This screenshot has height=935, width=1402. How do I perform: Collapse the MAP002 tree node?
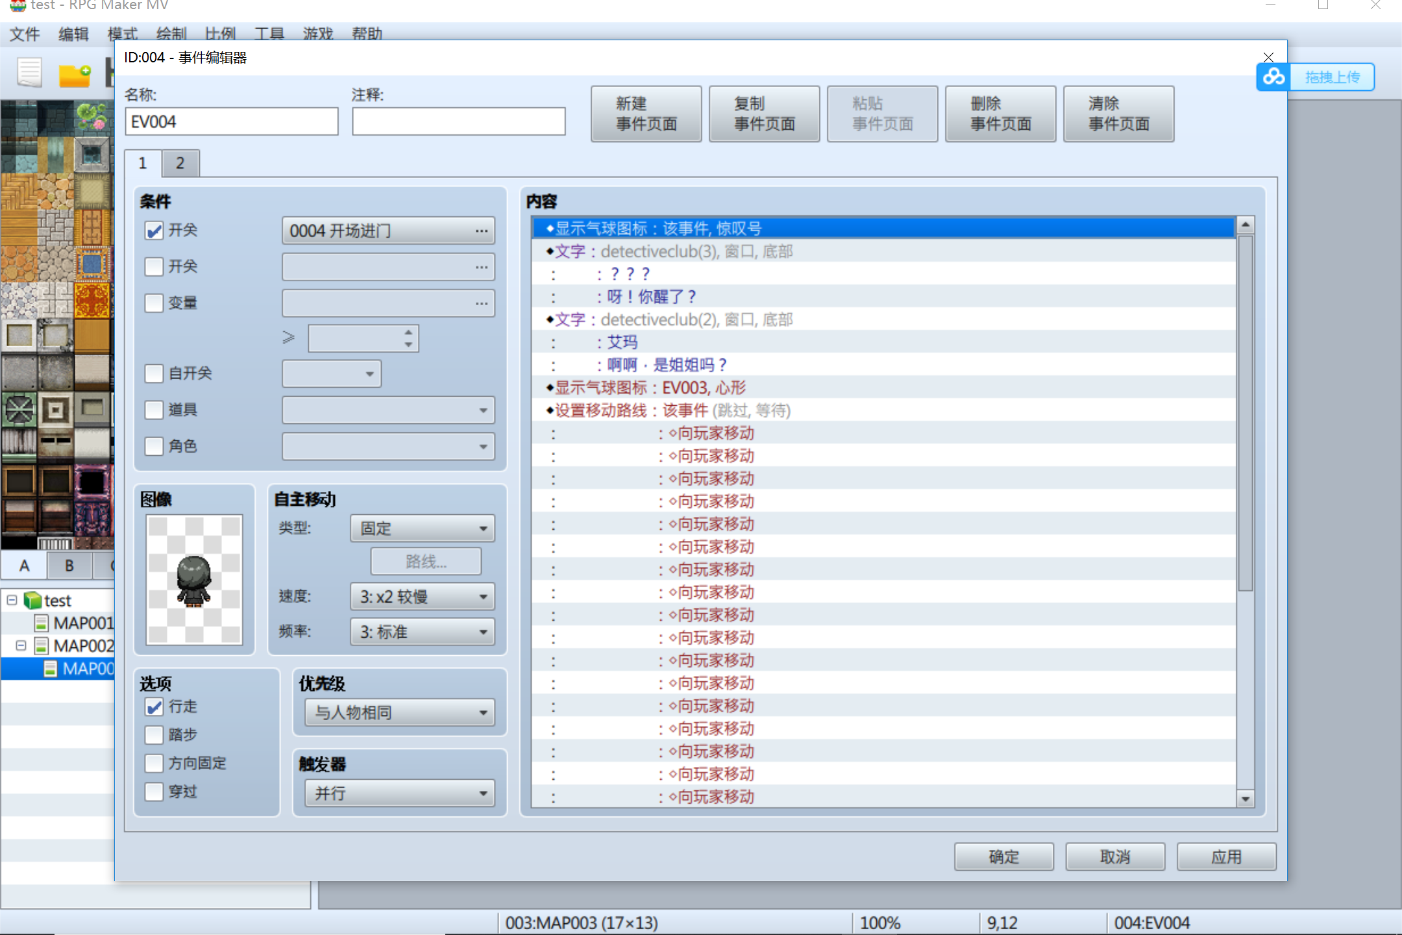click(x=21, y=645)
